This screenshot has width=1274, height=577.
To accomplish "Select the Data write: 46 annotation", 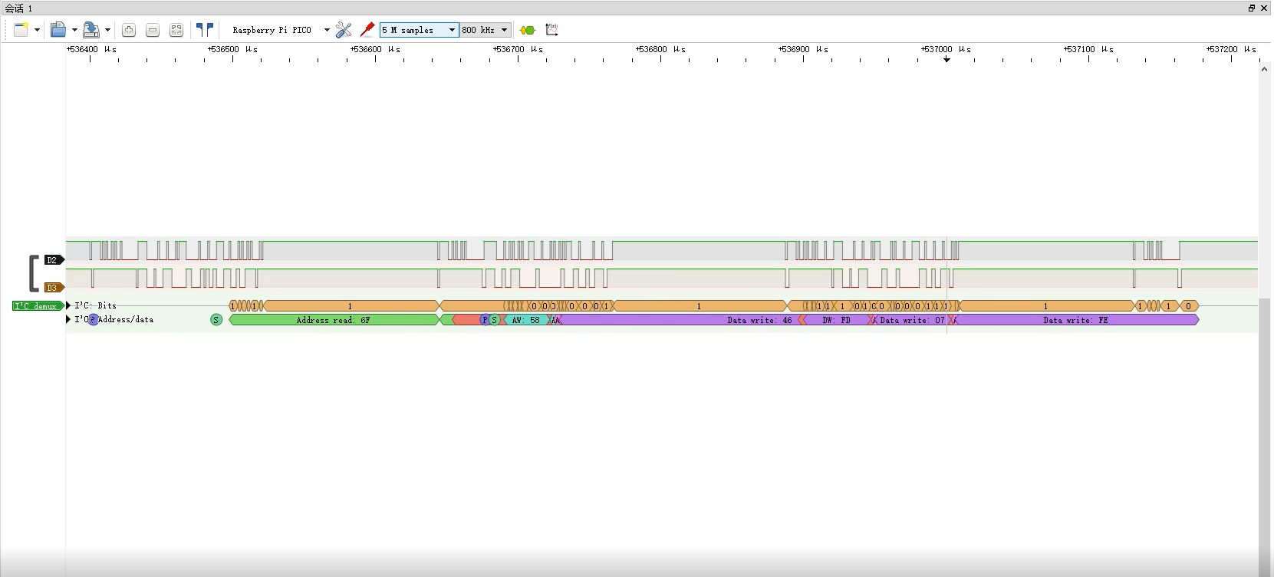I will 679,320.
